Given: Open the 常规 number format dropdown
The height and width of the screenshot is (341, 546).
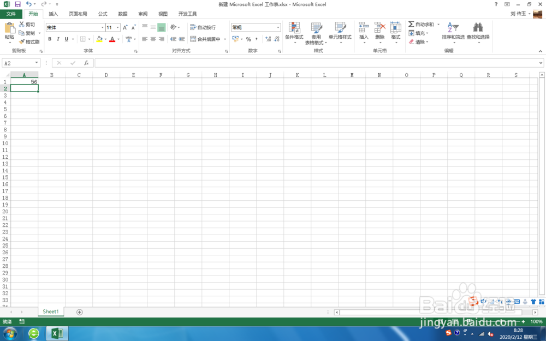Looking at the screenshot, I should [277, 27].
